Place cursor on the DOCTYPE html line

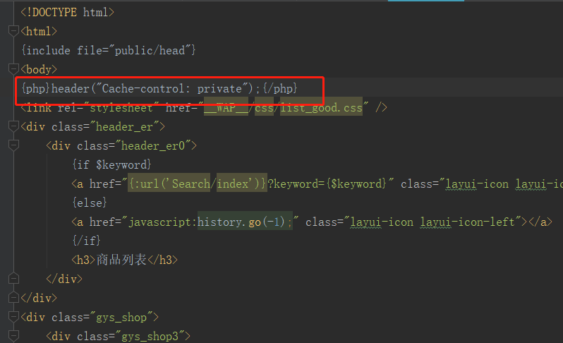coord(67,12)
